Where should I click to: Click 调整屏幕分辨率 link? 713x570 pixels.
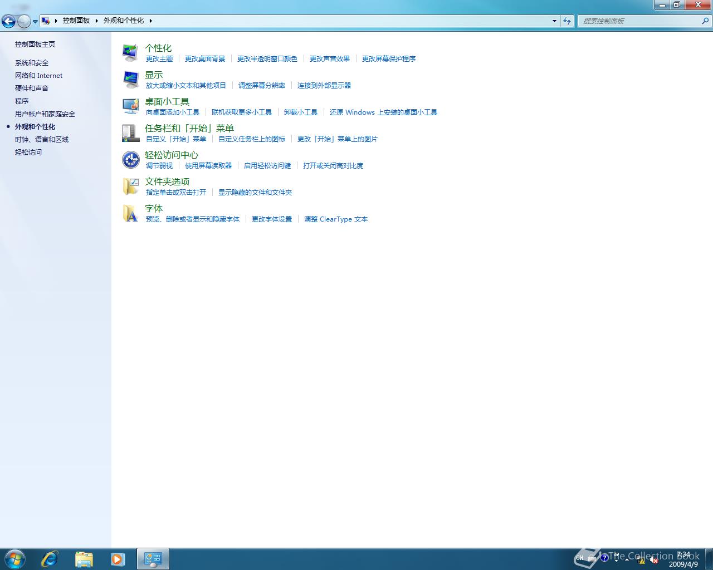click(x=262, y=86)
